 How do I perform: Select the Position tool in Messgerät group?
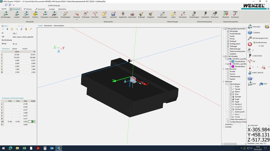click(x=35, y=15)
